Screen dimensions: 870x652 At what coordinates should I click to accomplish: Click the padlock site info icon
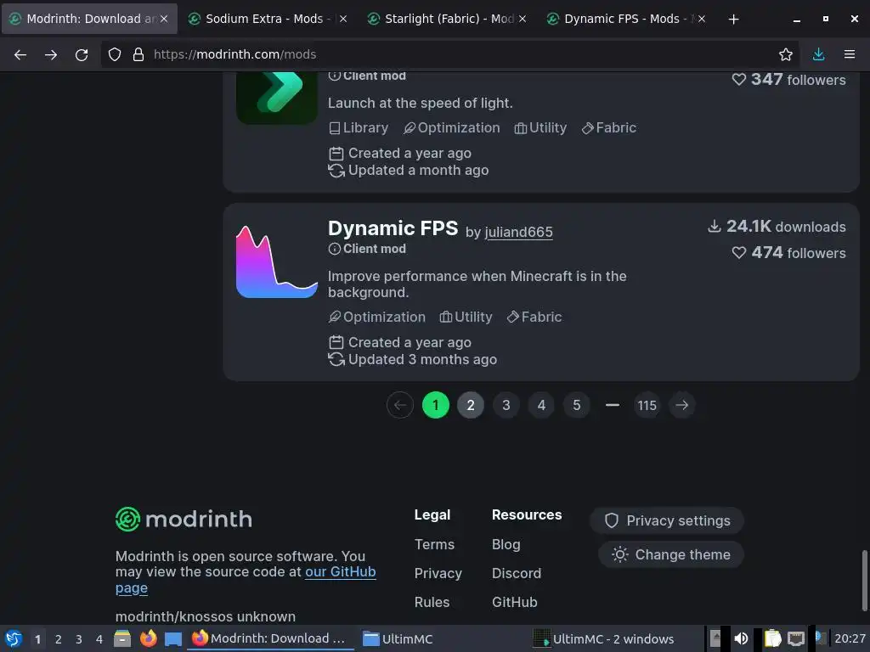coord(138,54)
